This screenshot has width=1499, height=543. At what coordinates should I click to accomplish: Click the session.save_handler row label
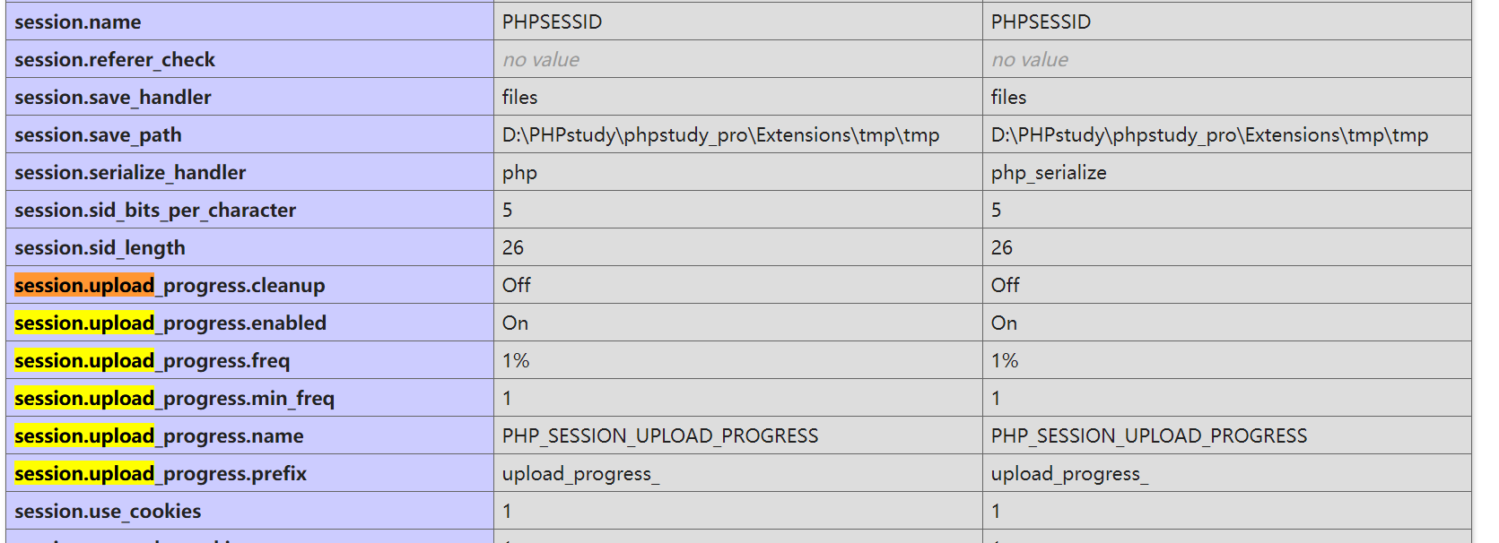click(x=113, y=97)
